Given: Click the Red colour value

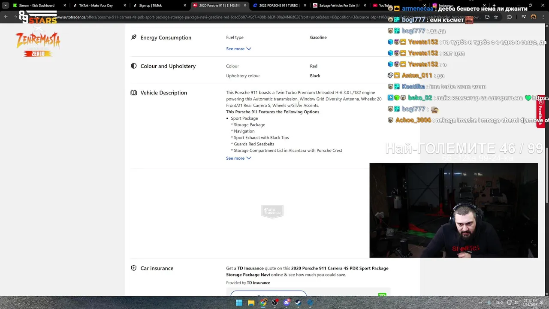Looking at the screenshot, I should click(x=314, y=66).
